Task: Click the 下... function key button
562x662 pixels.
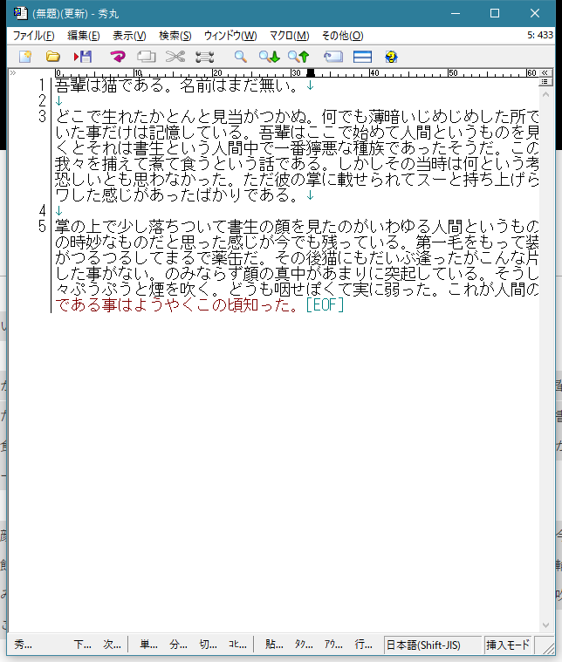Action: (x=82, y=645)
